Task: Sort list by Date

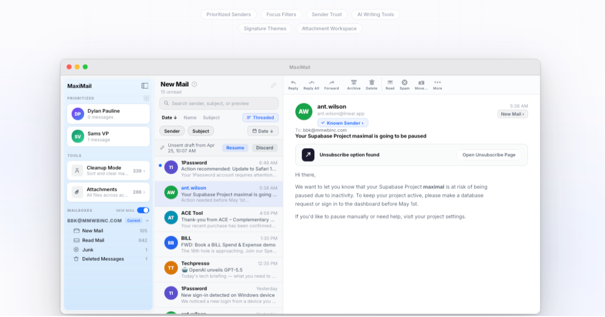Action: 169,118
